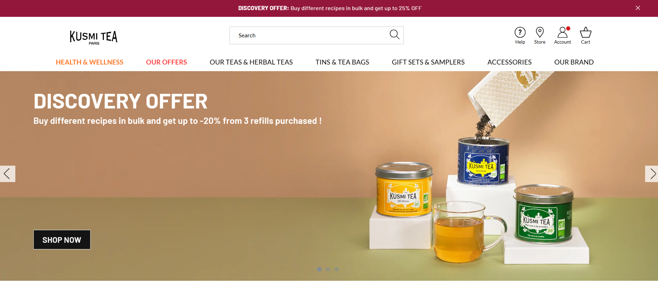The height and width of the screenshot is (301, 658).
Task: Go to the Kusmi Tea Paris logo home
Action: click(93, 38)
